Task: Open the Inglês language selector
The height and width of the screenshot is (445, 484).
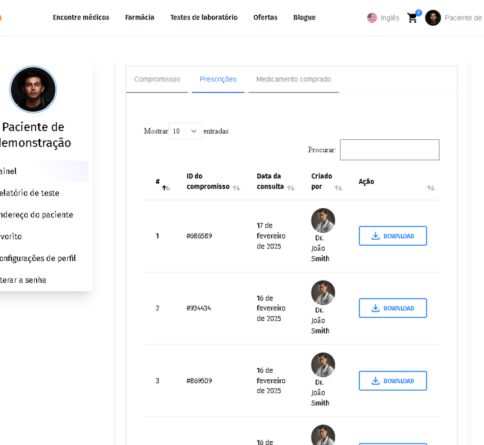Action: (x=390, y=18)
